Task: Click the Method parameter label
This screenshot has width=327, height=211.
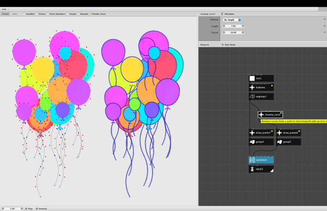Action: (x=214, y=20)
